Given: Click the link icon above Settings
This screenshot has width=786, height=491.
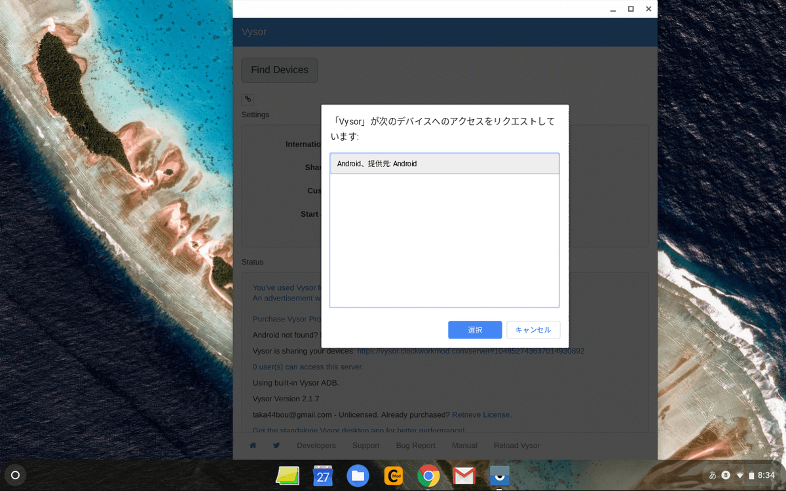Looking at the screenshot, I should pos(248,100).
